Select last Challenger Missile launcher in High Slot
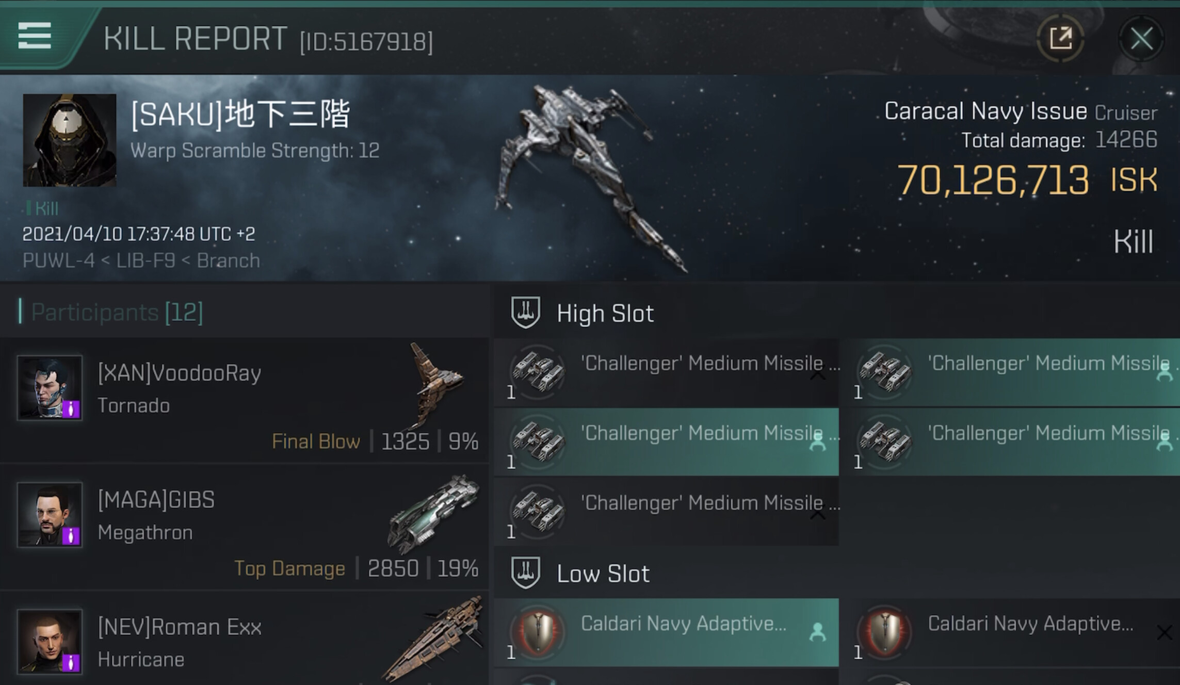This screenshot has height=685, width=1180. click(x=667, y=511)
